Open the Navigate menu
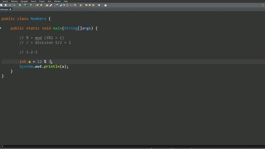 [24, 1]
